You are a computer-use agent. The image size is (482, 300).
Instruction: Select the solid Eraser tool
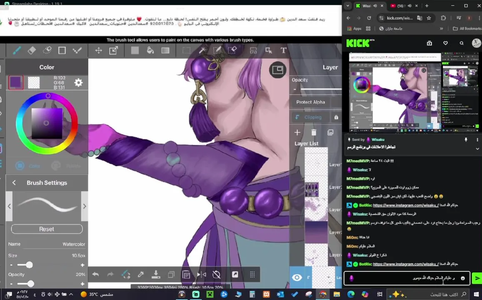click(x=32, y=50)
